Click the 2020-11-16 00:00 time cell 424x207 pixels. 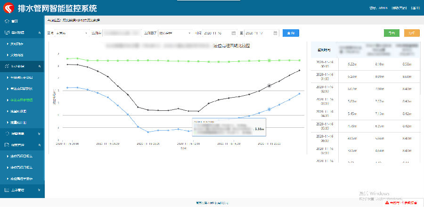pyautogui.click(x=324, y=64)
